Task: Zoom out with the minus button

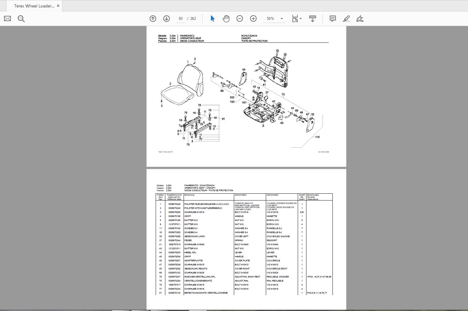Action: click(240, 19)
